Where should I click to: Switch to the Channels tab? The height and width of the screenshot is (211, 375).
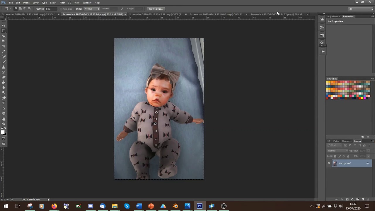pyautogui.click(x=347, y=141)
